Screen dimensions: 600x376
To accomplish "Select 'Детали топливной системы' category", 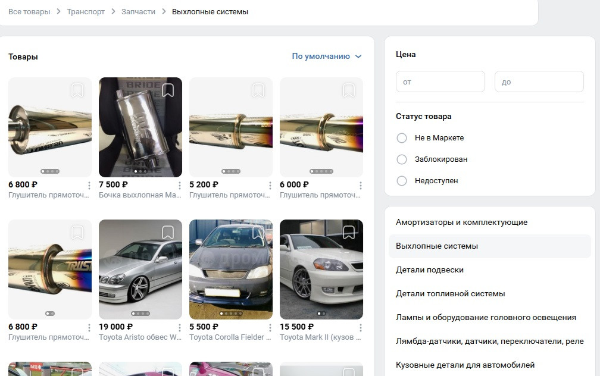I will pos(490,293).
